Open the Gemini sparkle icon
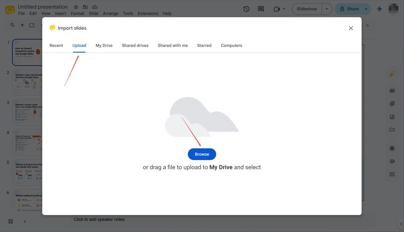 [x=379, y=9]
